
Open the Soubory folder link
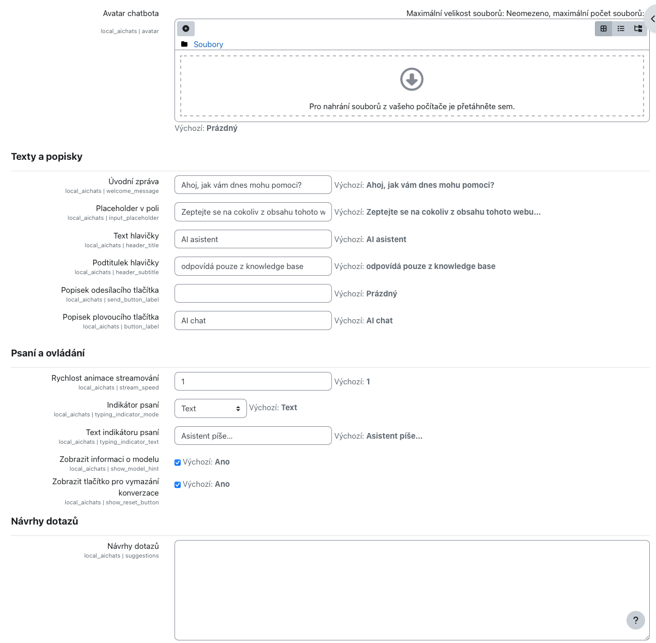pyautogui.click(x=208, y=44)
